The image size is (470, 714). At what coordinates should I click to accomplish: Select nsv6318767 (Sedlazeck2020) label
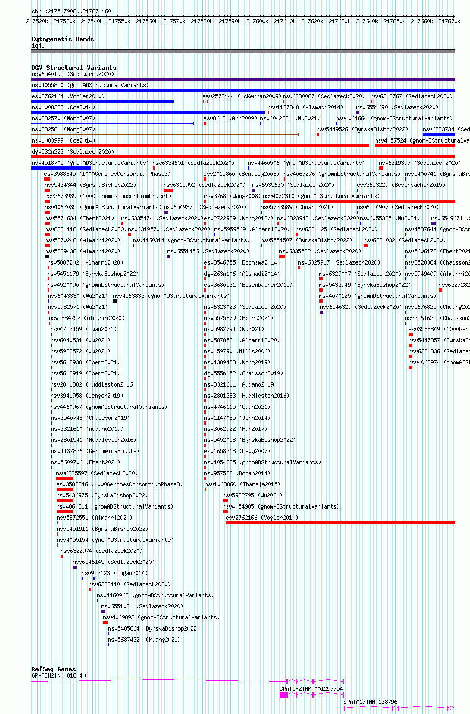411,96
